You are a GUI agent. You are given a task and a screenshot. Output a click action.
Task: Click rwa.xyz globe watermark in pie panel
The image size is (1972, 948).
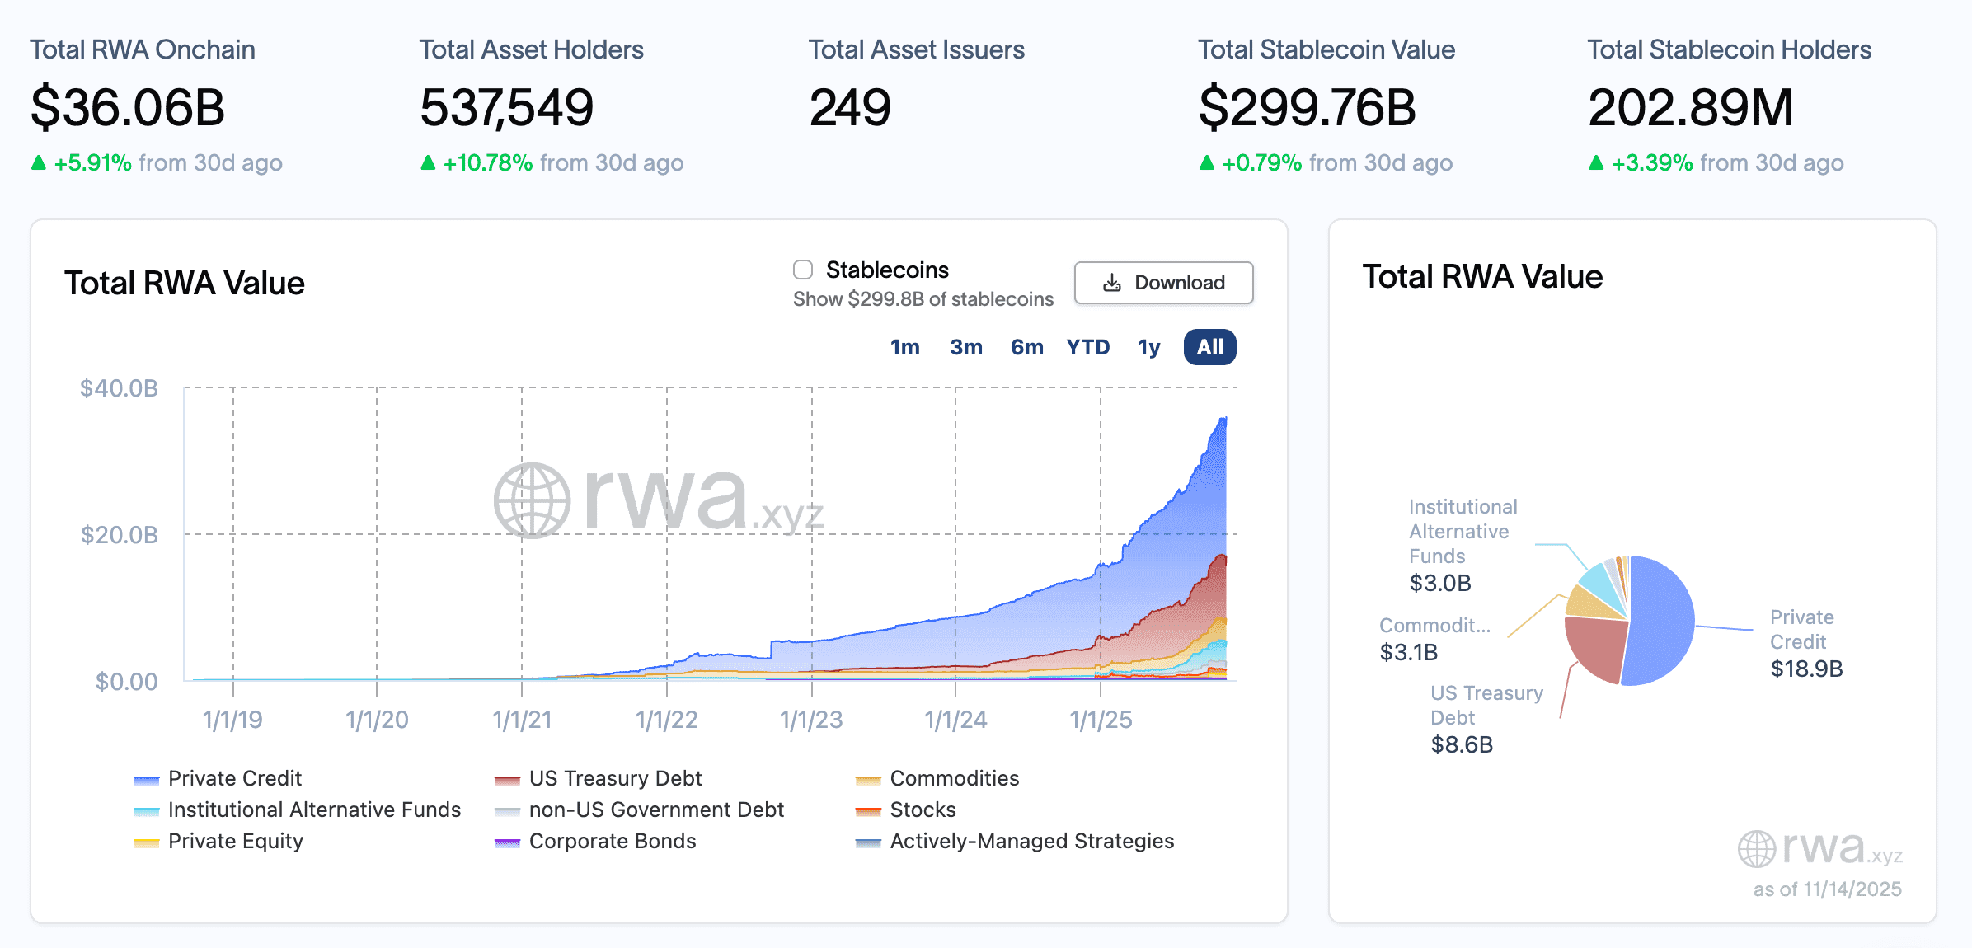pos(1757,849)
